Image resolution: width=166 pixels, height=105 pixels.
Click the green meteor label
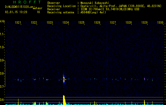click(37, 8)
